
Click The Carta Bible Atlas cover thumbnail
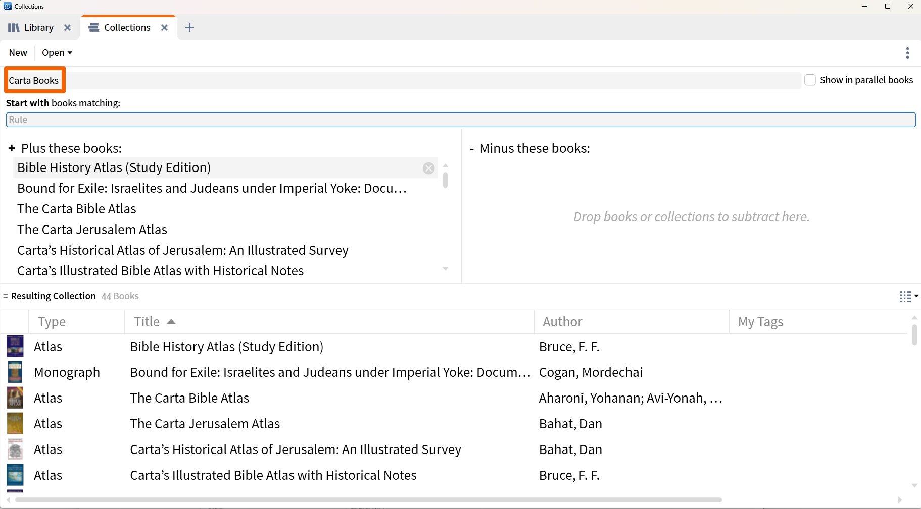[15, 398]
